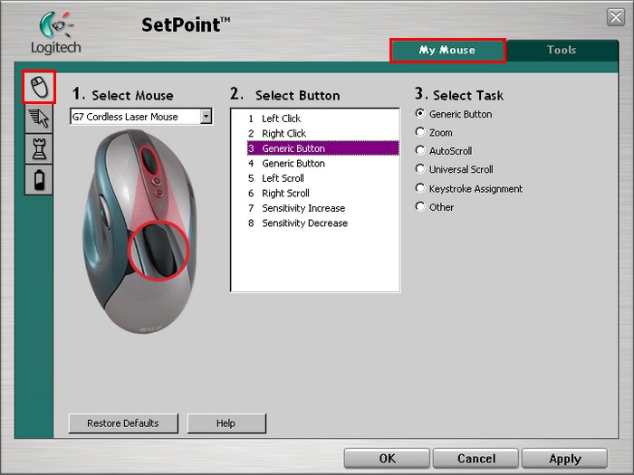The height and width of the screenshot is (475, 634).
Task: Open the battery status sidebar icon
Action: (39, 179)
